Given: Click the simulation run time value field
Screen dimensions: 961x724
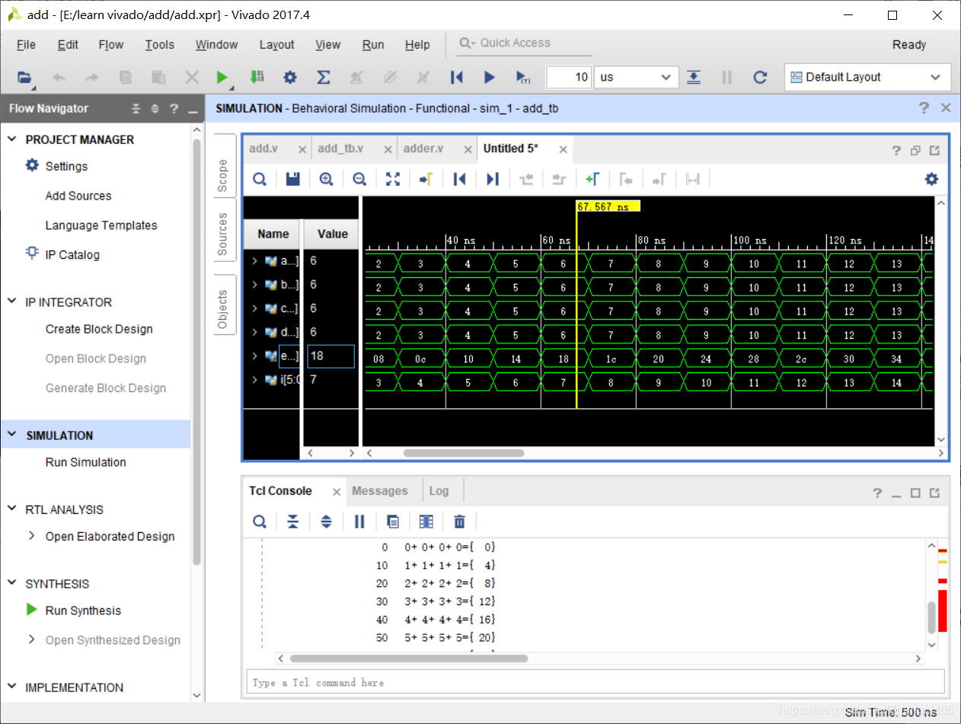Looking at the screenshot, I should tap(569, 77).
